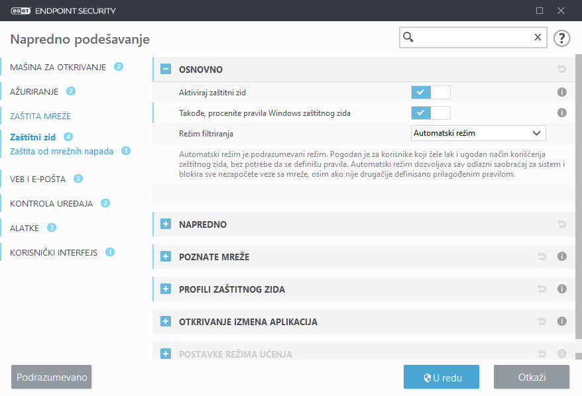Click the vertical scrollbar thumb

coord(578,197)
